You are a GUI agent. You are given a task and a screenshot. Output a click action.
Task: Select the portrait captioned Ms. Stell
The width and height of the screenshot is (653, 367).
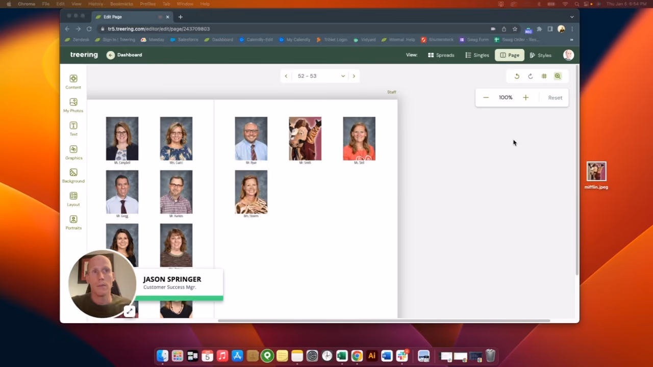[359, 139]
